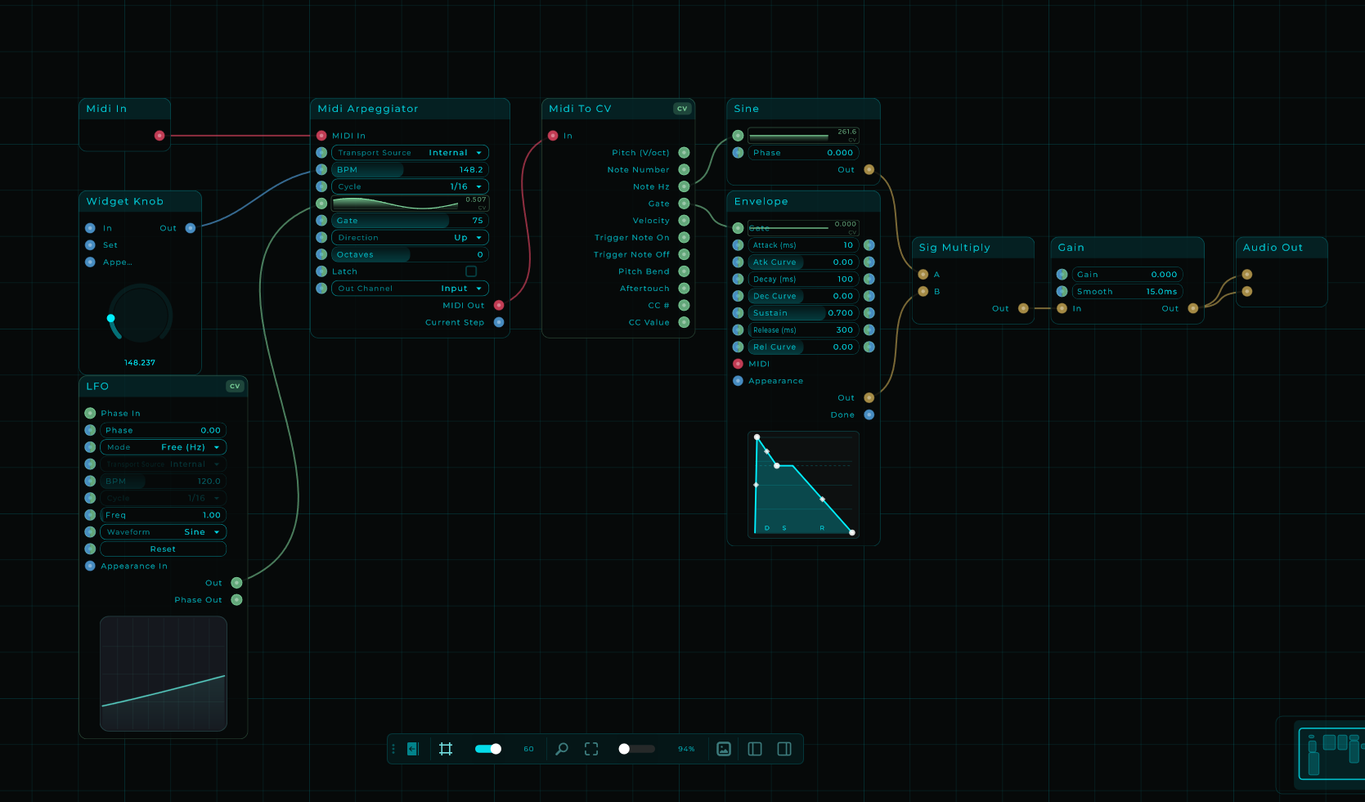Viewport: 1365px width, 802px height.
Task: Click the Arpeggiator Current Step port
Action: coord(499,322)
